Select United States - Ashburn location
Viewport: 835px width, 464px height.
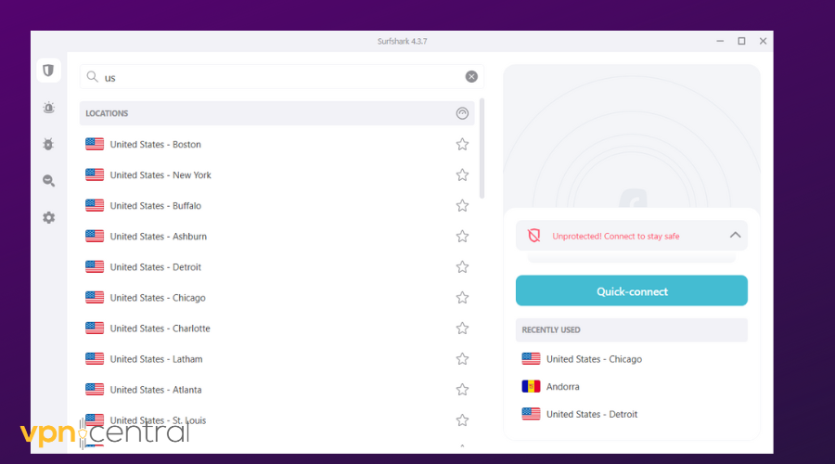276,236
